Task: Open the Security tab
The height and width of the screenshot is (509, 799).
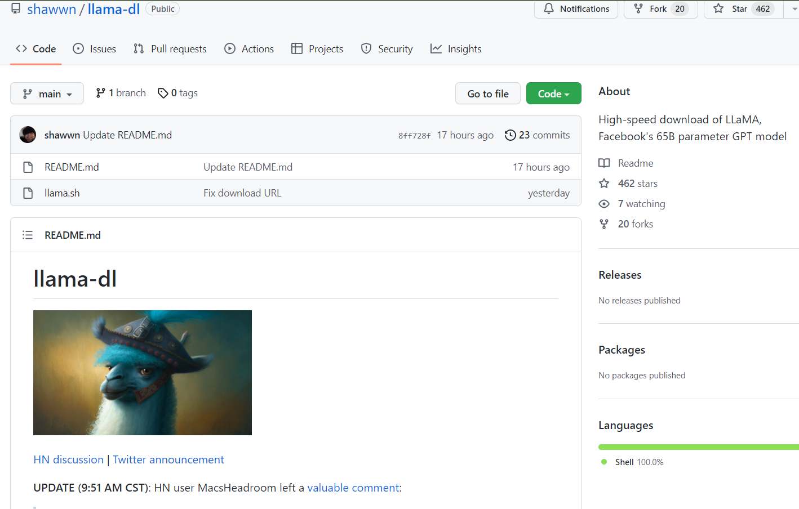Action: pos(387,49)
